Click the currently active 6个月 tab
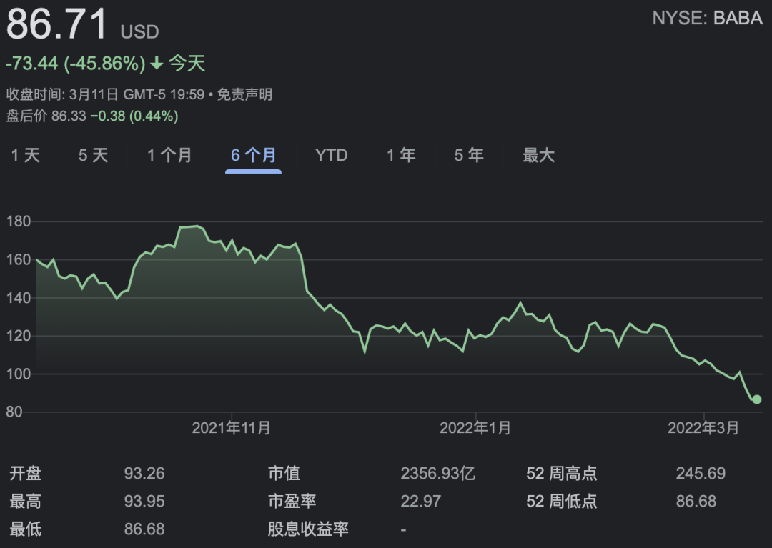772x548 pixels. click(253, 155)
